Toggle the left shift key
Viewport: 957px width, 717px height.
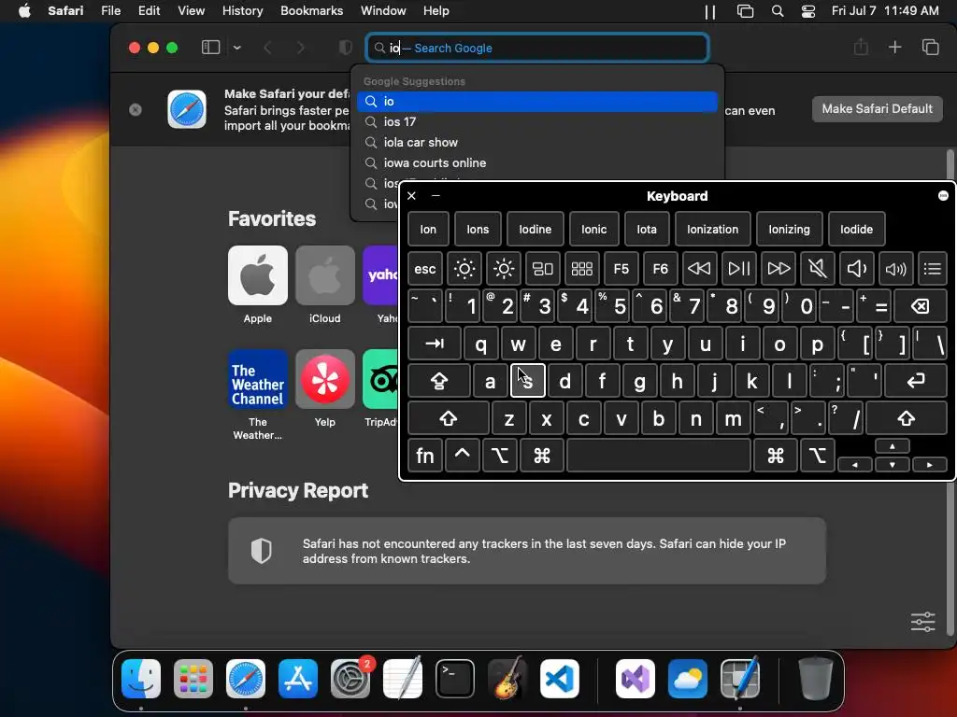pyautogui.click(x=448, y=419)
